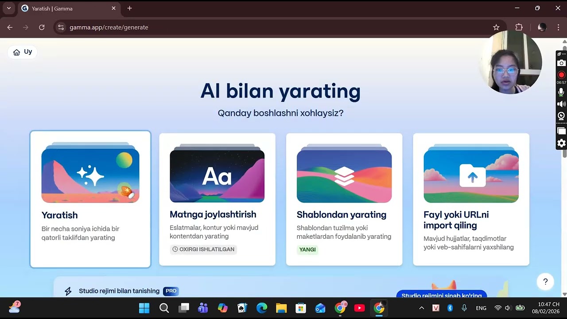The height and width of the screenshot is (319, 567).
Task: Open the Chrome profile avatar
Action: (542, 27)
